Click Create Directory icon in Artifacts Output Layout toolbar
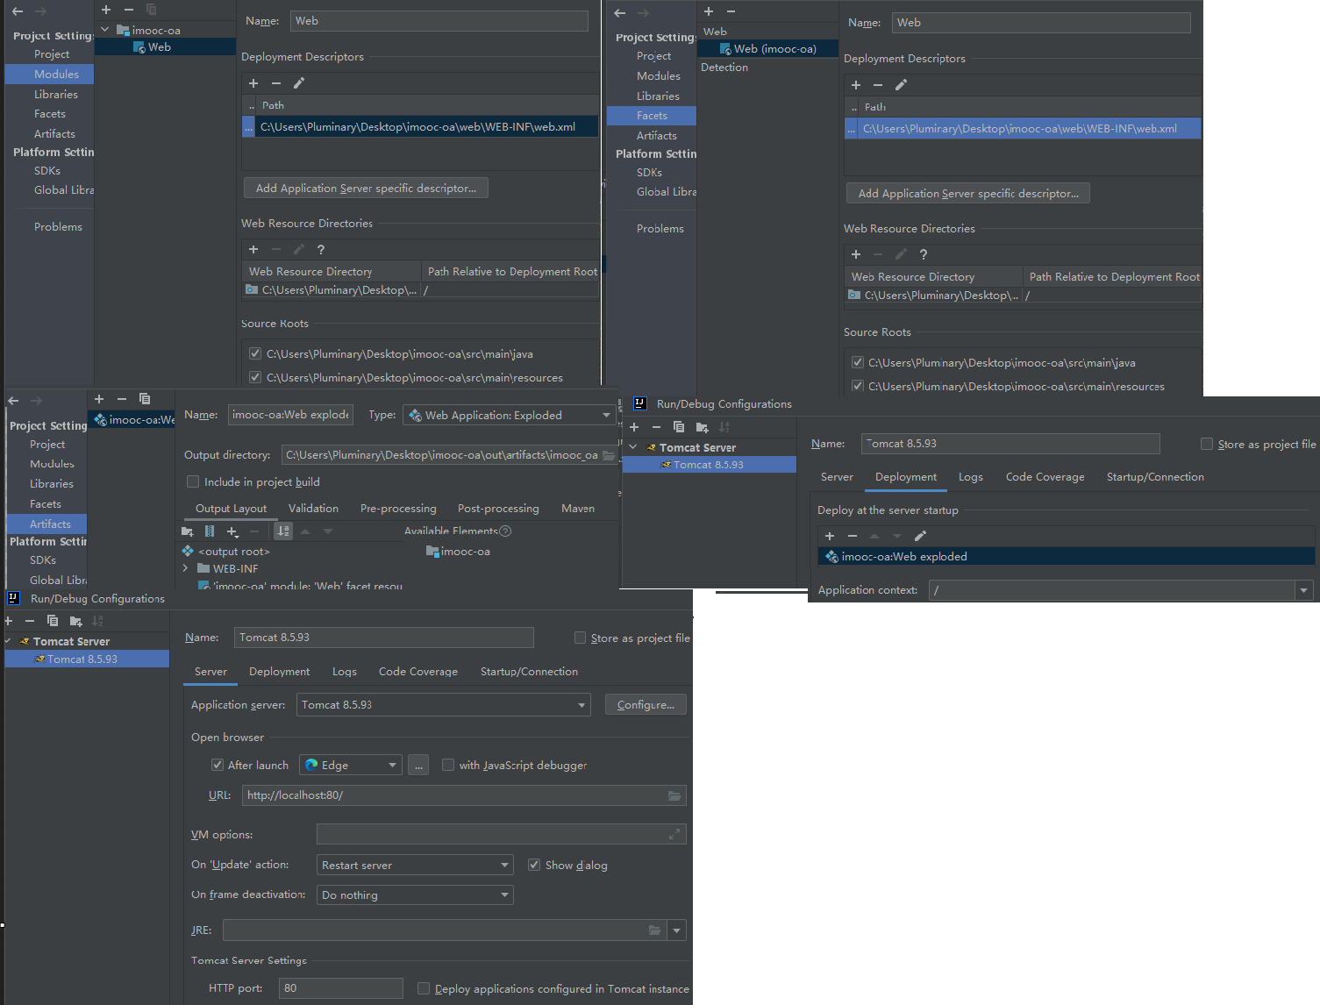 187,531
